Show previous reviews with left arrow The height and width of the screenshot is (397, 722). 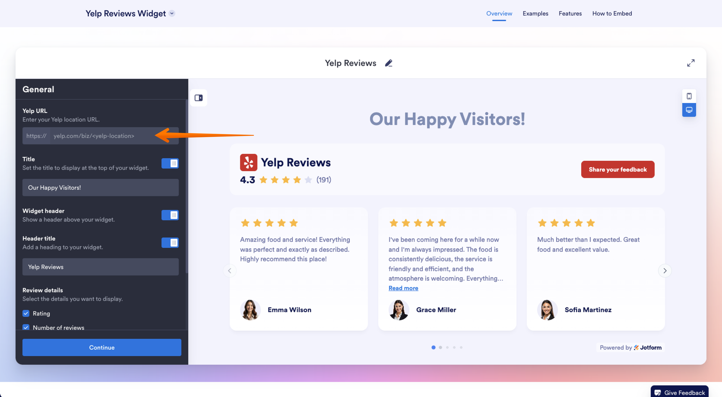point(230,271)
